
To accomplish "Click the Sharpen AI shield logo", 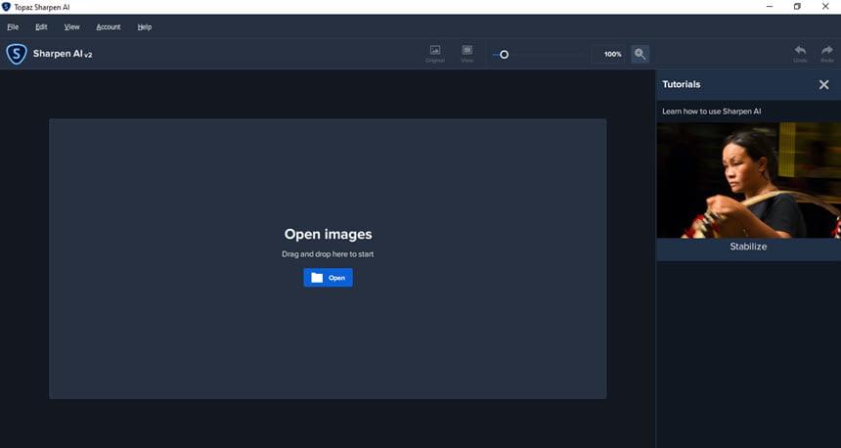I will point(17,54).
